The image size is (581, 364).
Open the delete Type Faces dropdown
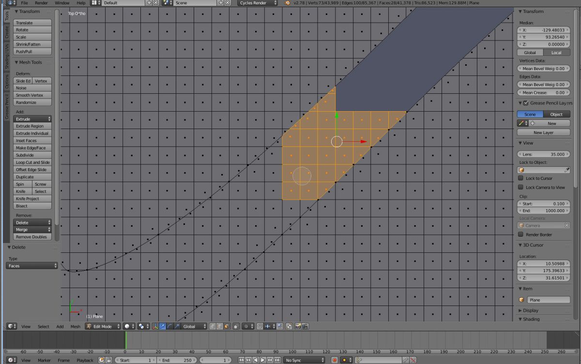(x=32, y=266)
